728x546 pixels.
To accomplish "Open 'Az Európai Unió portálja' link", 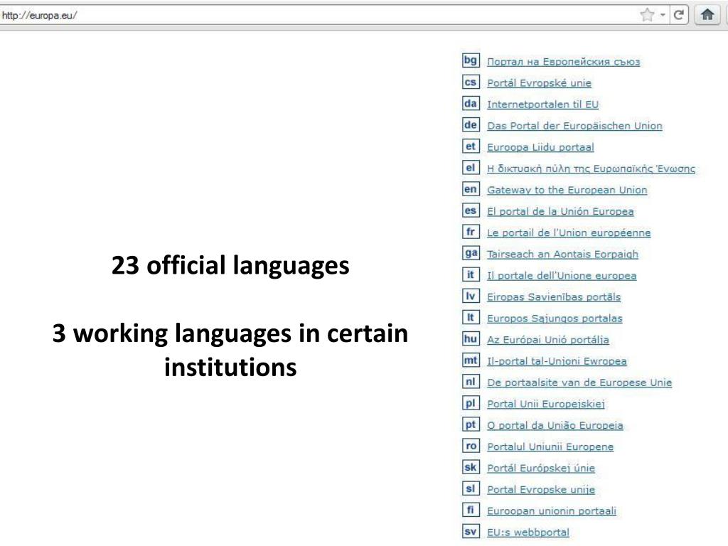I will (x=548, y=339).
